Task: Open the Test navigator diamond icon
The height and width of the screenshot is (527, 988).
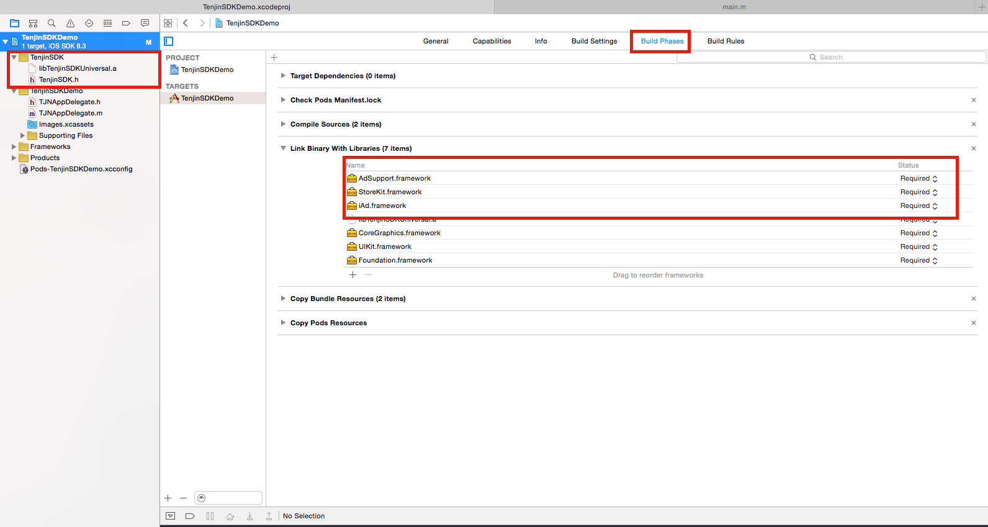Action: tap(89, 23)
